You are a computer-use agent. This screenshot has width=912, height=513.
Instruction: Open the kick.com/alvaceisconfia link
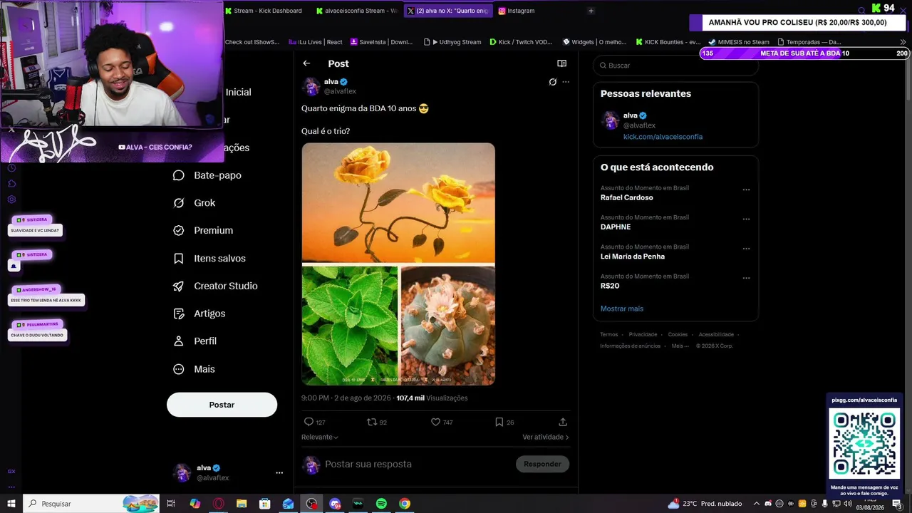pyautogui.click(x=663, y=137)
